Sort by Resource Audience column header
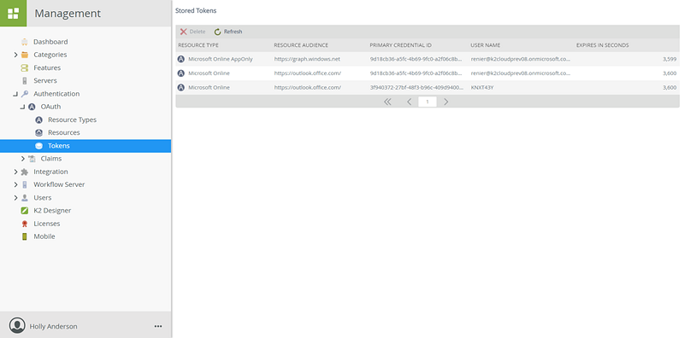This screenshot has height=338, width=684. tap(301, 45)
